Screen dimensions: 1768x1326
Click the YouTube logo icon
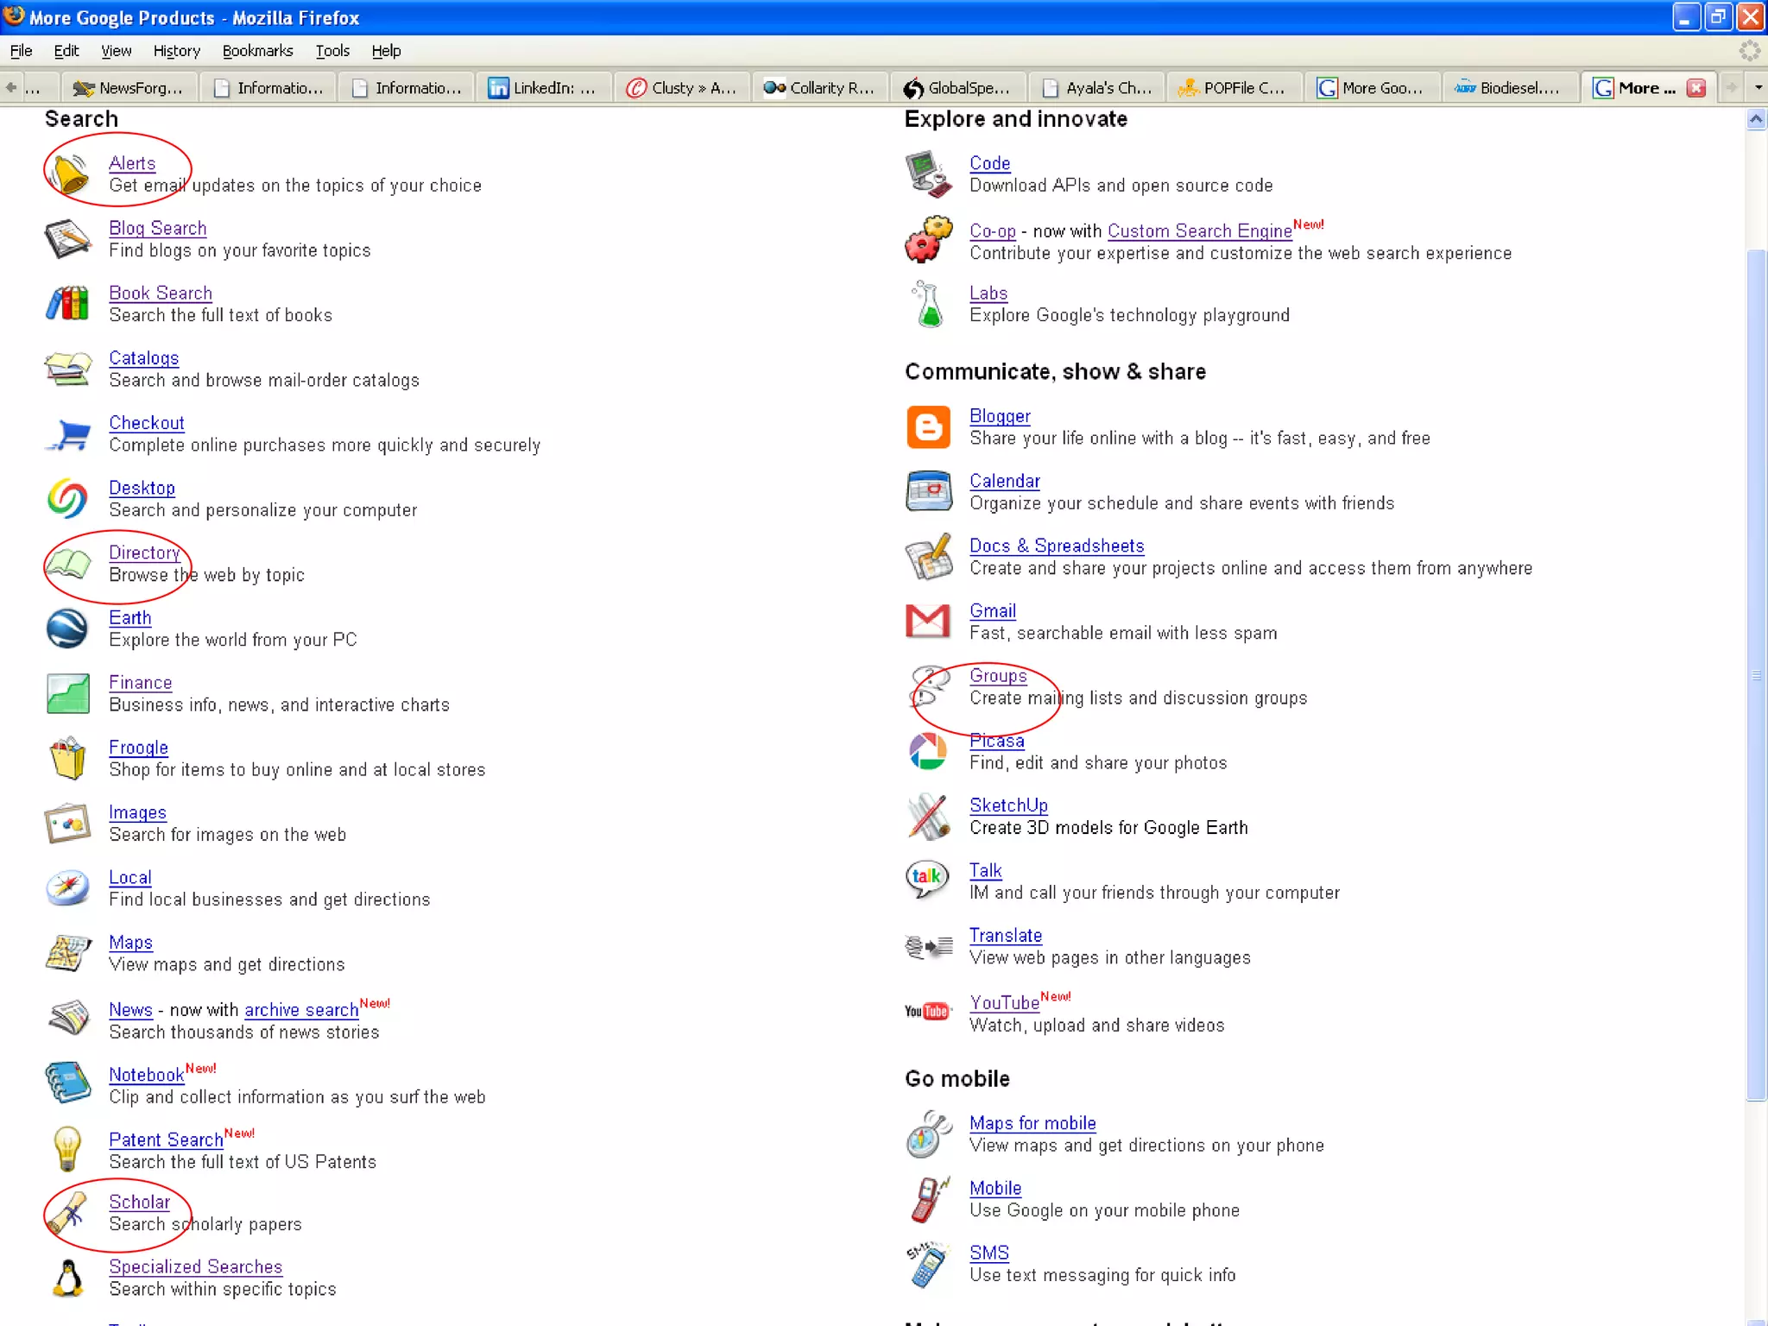coord(927,1012)
